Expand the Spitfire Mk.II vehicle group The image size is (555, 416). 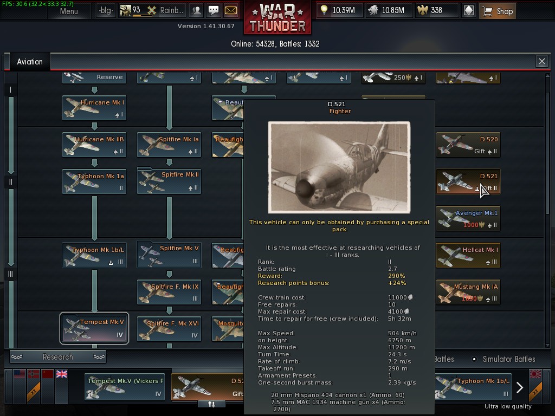[169, 181]
